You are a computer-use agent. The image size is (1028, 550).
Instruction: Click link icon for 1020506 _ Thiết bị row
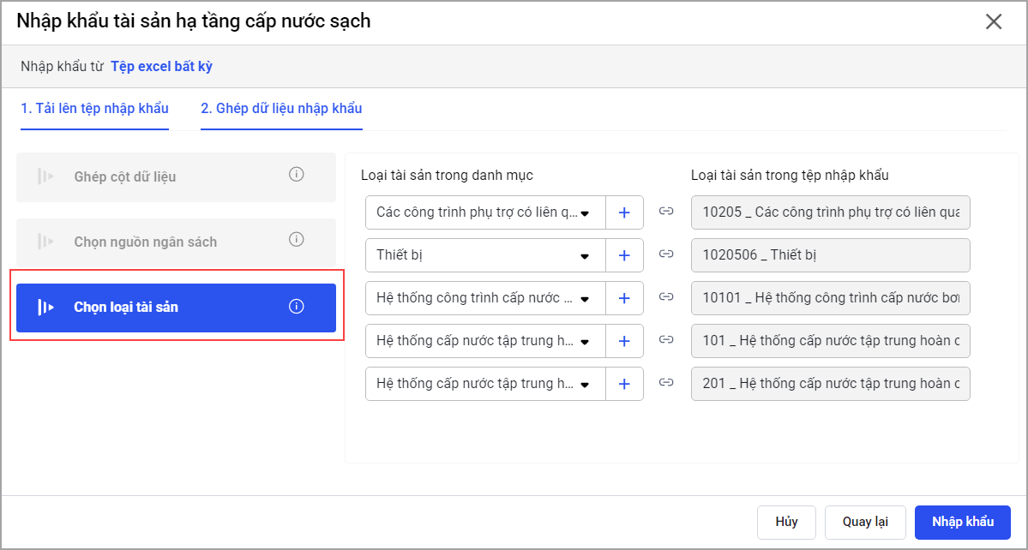pyautogui.click(x=666, y=254)
